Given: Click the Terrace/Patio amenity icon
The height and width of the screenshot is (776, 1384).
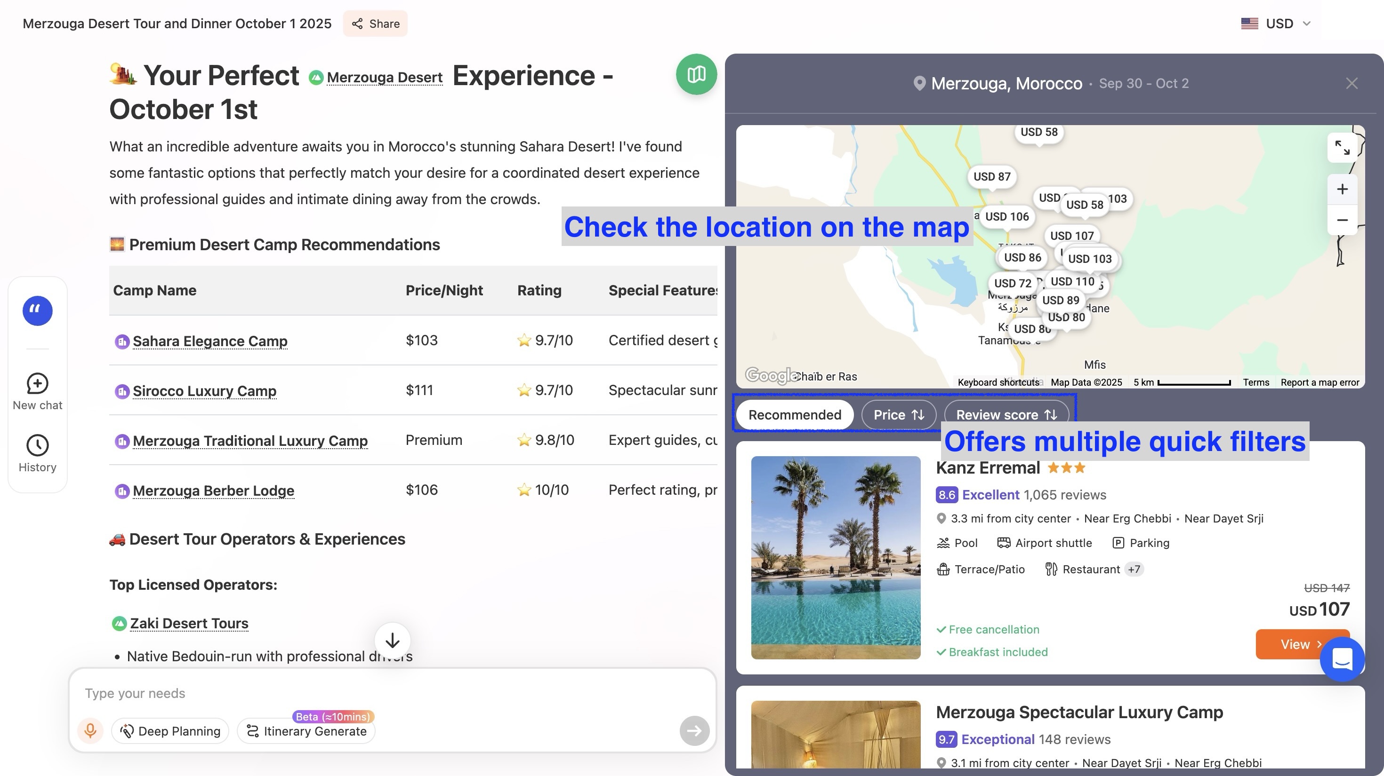Looking at the screenshot, I should coord(943,570).
